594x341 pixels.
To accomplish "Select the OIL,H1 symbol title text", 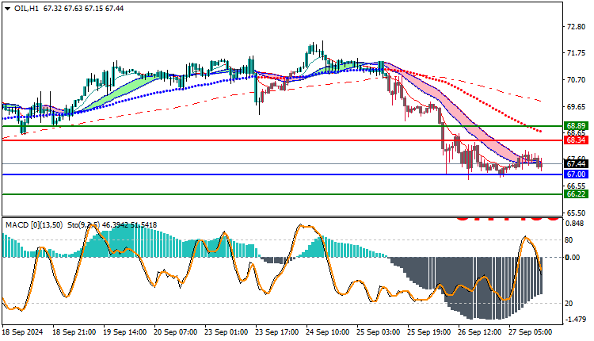I will [26, 9].
